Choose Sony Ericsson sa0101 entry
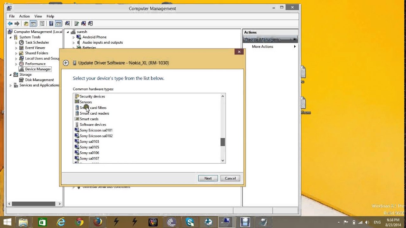406x228 pixels. (96, 130)
